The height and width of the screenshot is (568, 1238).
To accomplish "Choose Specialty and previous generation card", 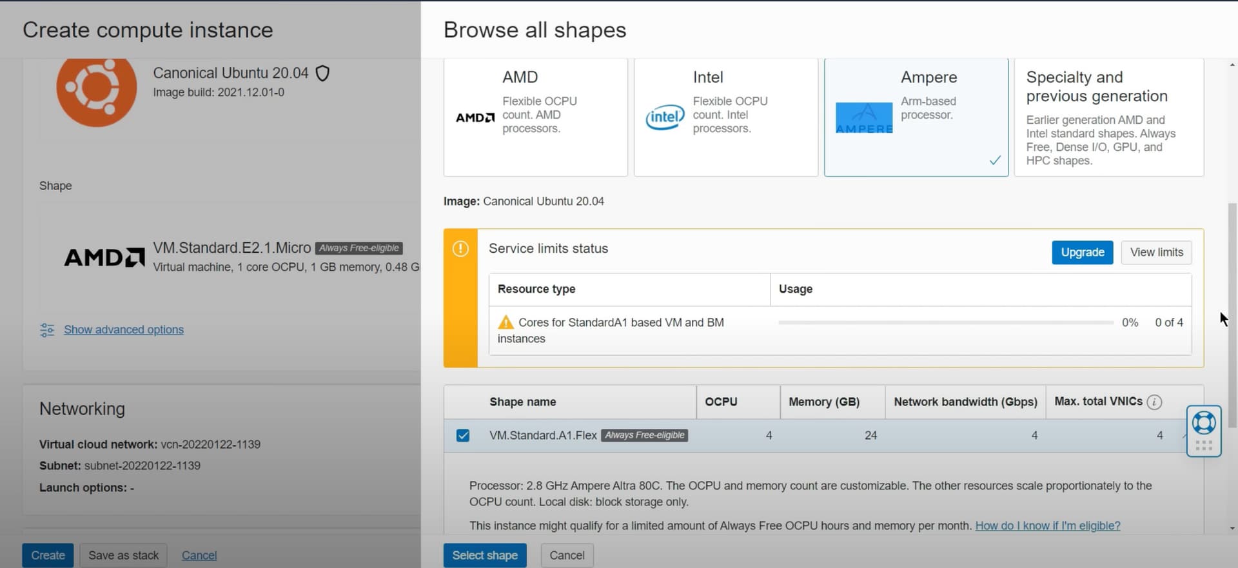I will click(x=1109, y=117).
